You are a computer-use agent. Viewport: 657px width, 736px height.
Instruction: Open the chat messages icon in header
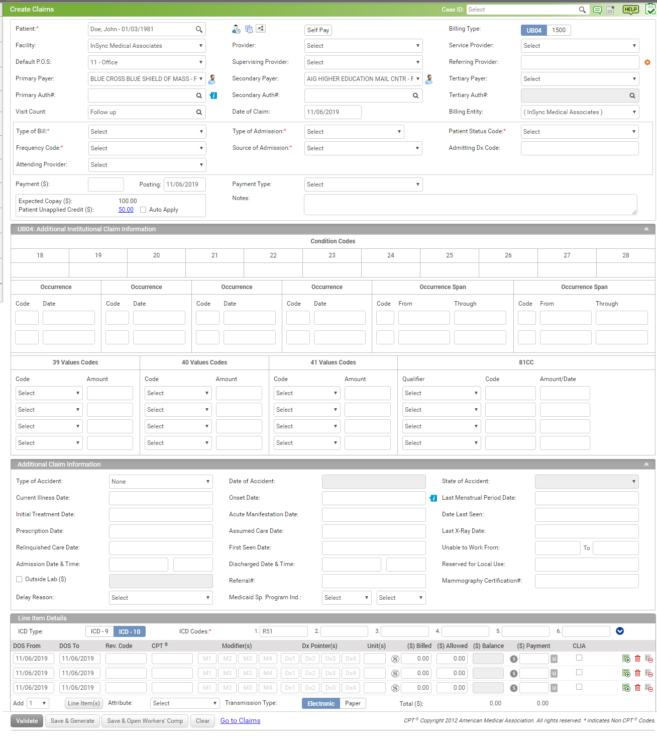[x=597, y=10]
